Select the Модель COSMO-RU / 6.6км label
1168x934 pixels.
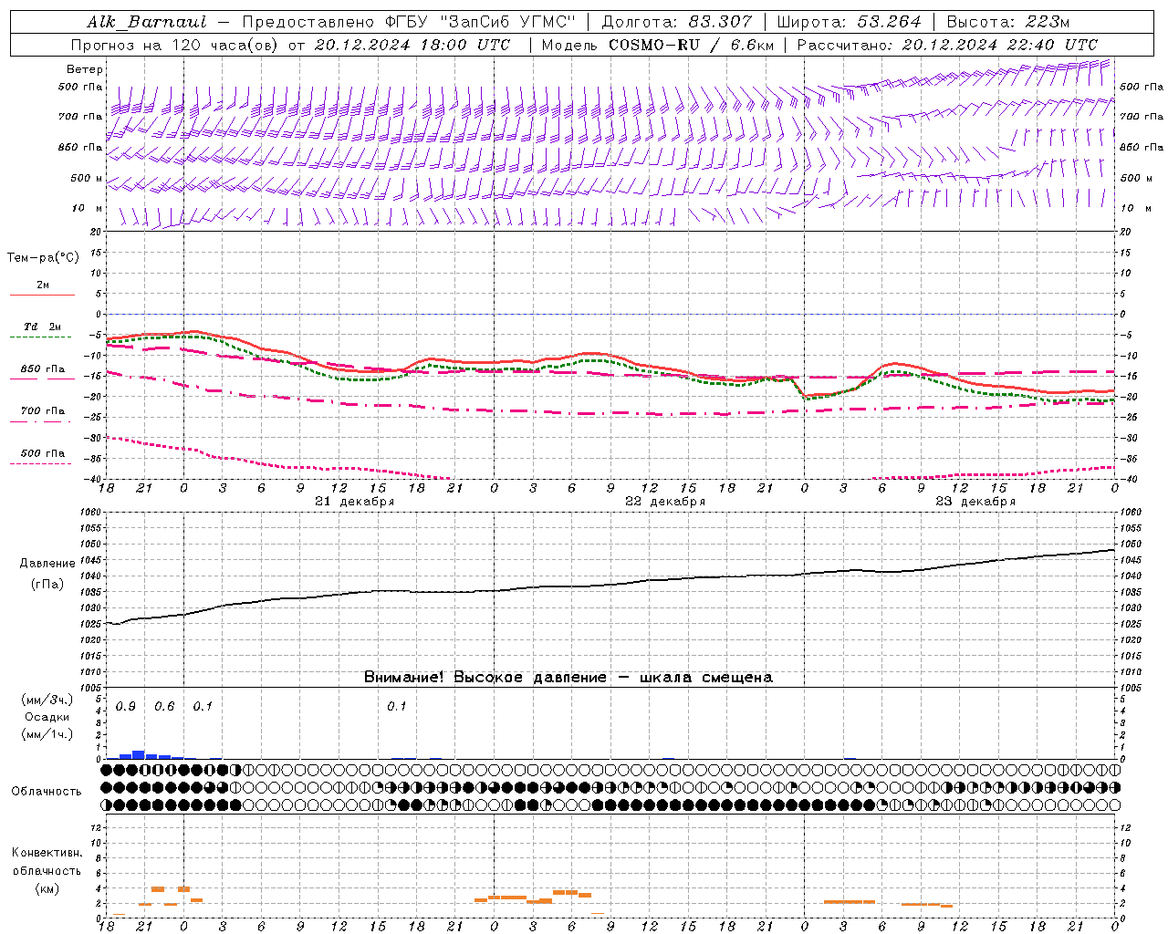pyautogui.click(x=657, y=45)
